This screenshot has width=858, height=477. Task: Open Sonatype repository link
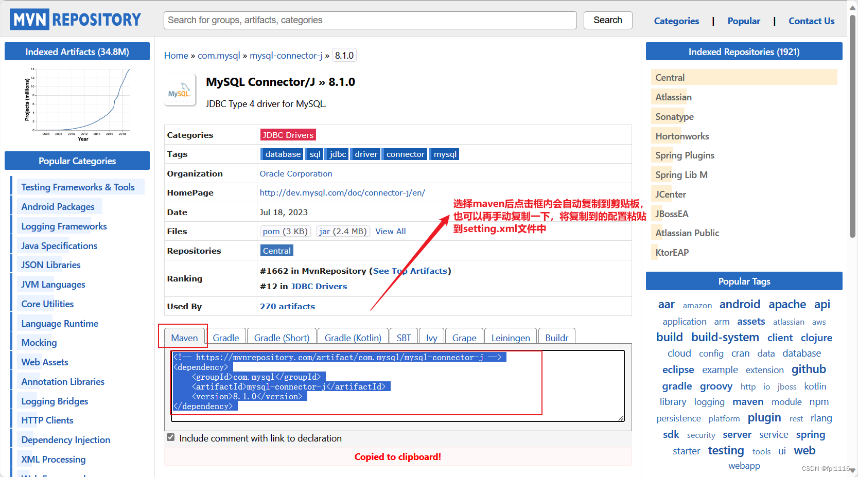(x=674, y=117)
